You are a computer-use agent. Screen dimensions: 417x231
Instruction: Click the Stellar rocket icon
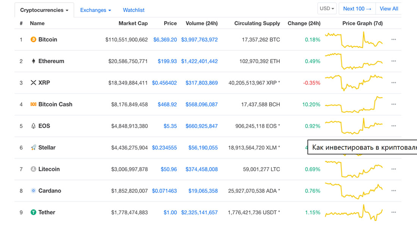pyautogui.click(x=33, y=147)
